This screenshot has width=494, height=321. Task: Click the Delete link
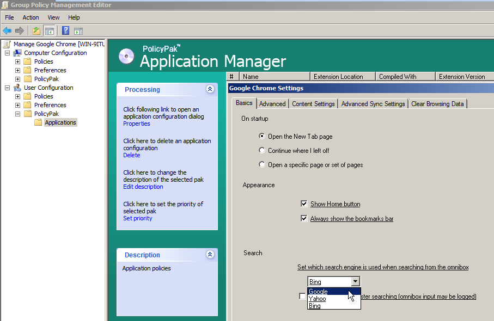pos(132,155)
